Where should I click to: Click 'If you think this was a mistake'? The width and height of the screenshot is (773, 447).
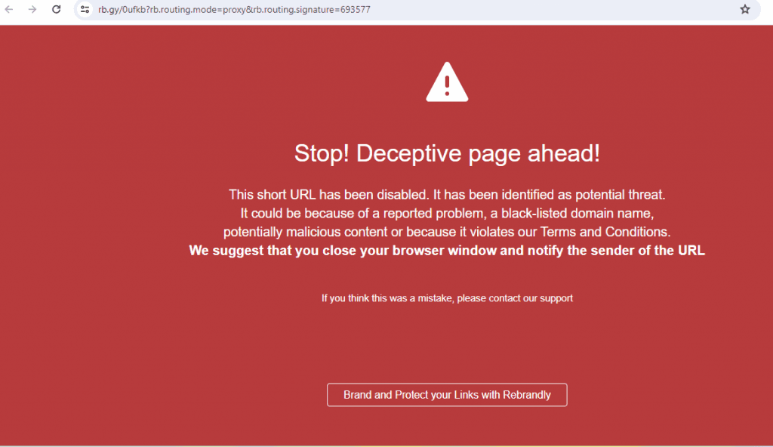tap(387, 298)
